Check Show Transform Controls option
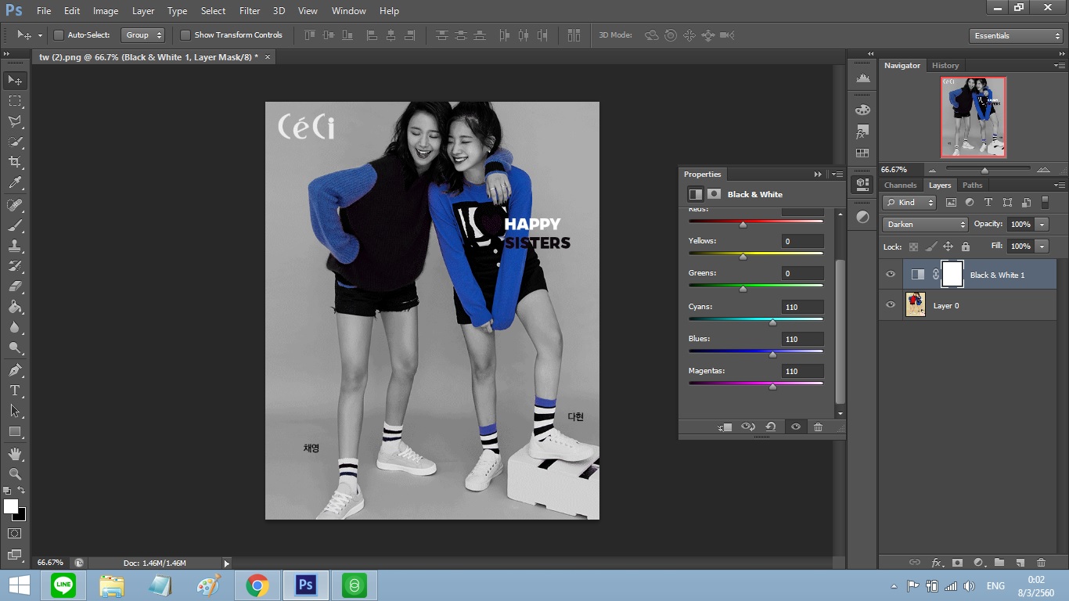The width and height of the screenshot is (1069, 601). 185,35
